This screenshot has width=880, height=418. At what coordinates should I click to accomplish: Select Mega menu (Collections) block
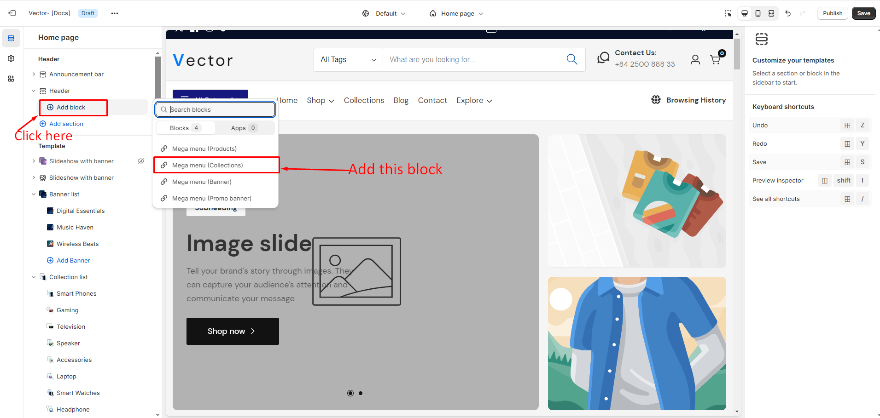207,165
